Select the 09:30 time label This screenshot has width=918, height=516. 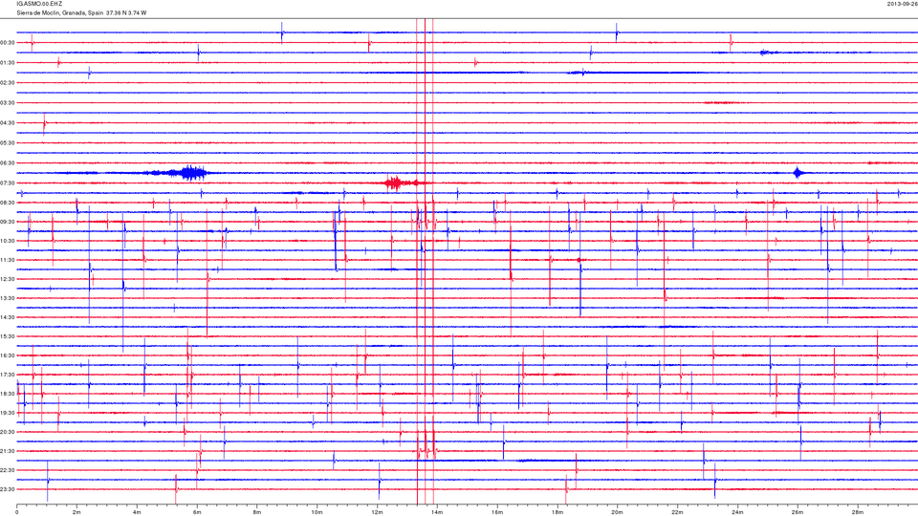8,223
